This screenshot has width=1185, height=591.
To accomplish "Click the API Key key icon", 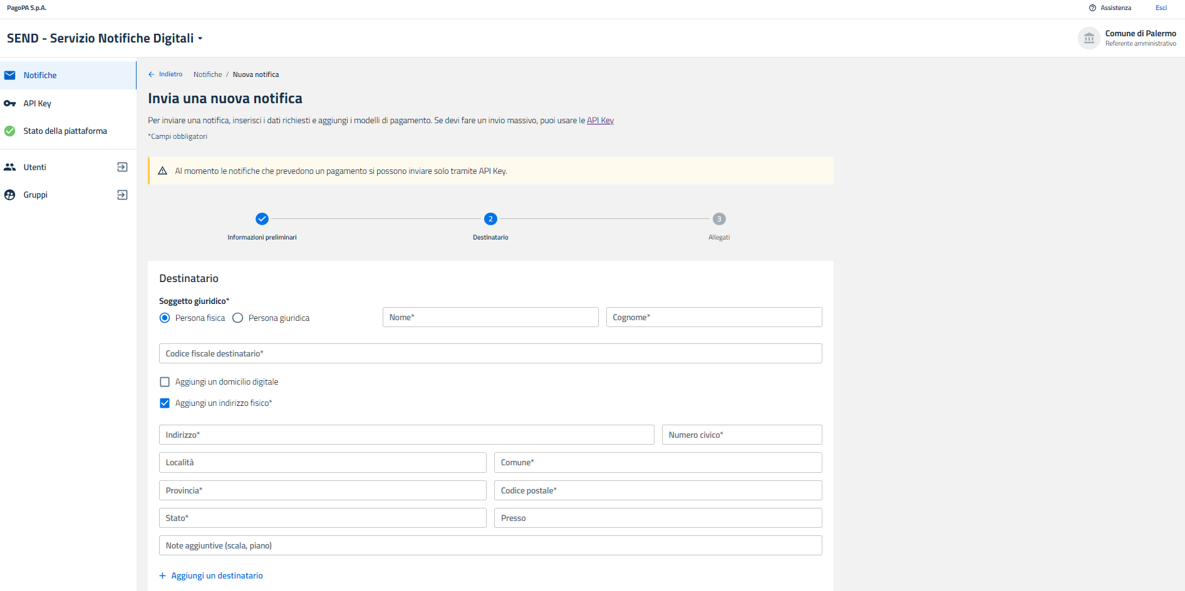I will pos(10,104).
